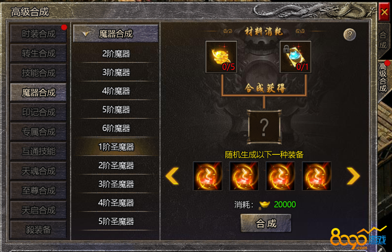
Task: Show previous equipment with left yellow arrow
Action: 172,176
